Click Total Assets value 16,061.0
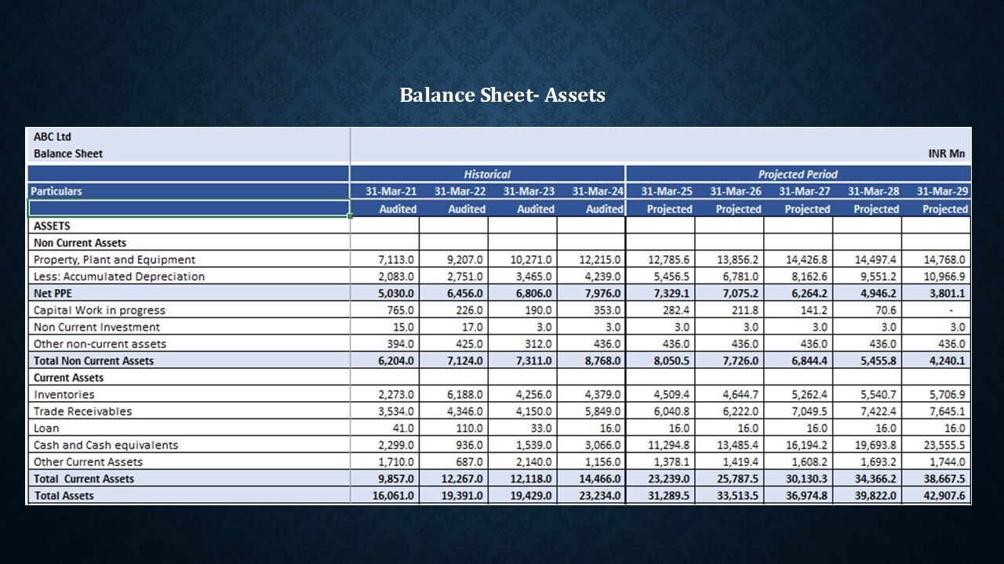 click(395, 496)
